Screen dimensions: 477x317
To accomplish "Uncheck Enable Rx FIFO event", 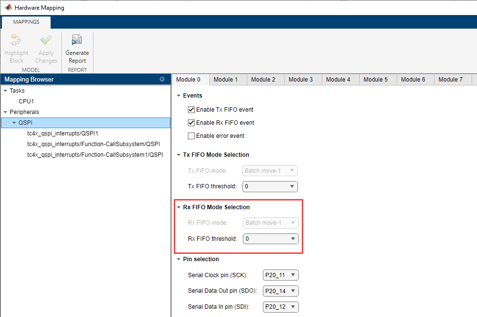I will point(191,123).
